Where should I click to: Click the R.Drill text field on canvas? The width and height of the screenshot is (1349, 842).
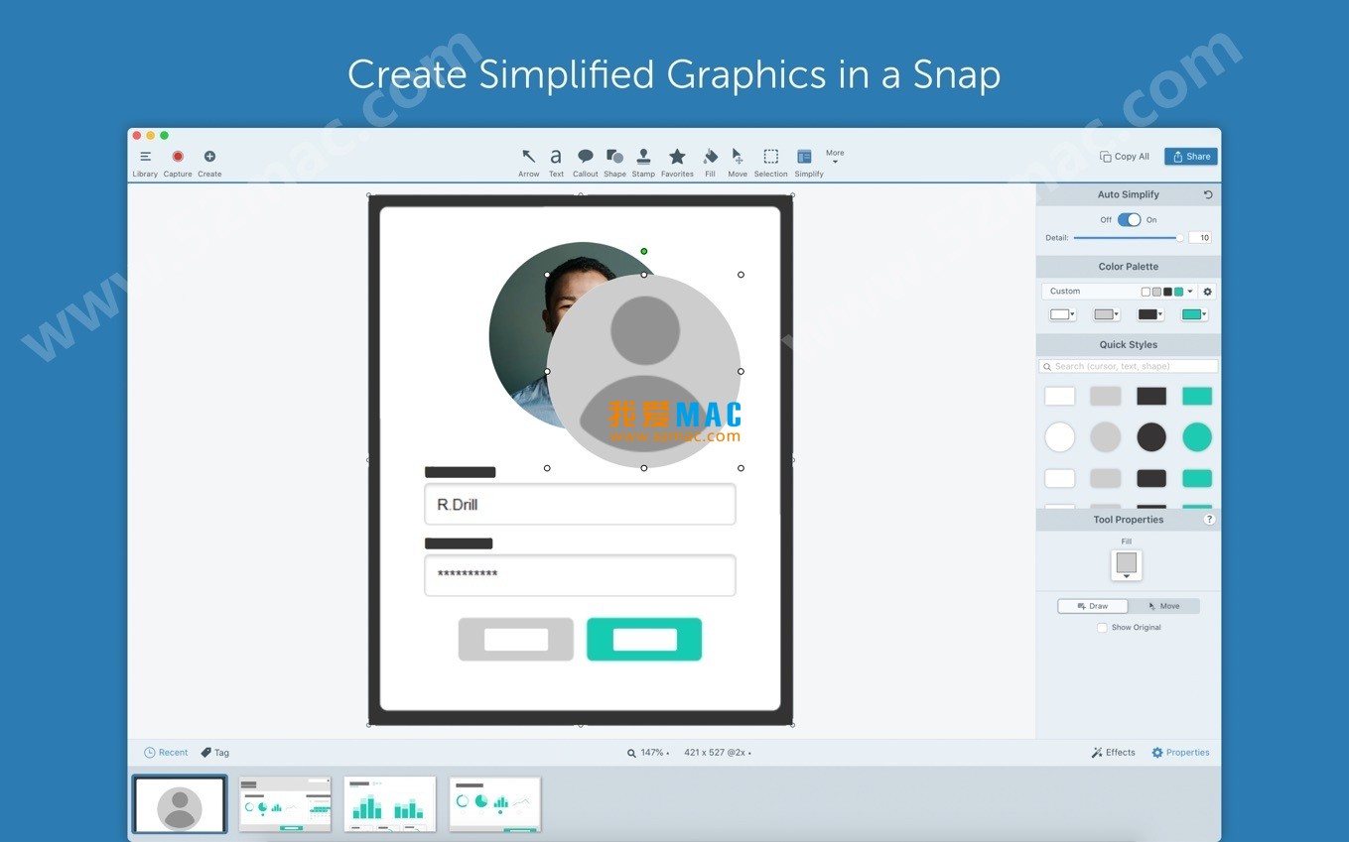[580, 504]
